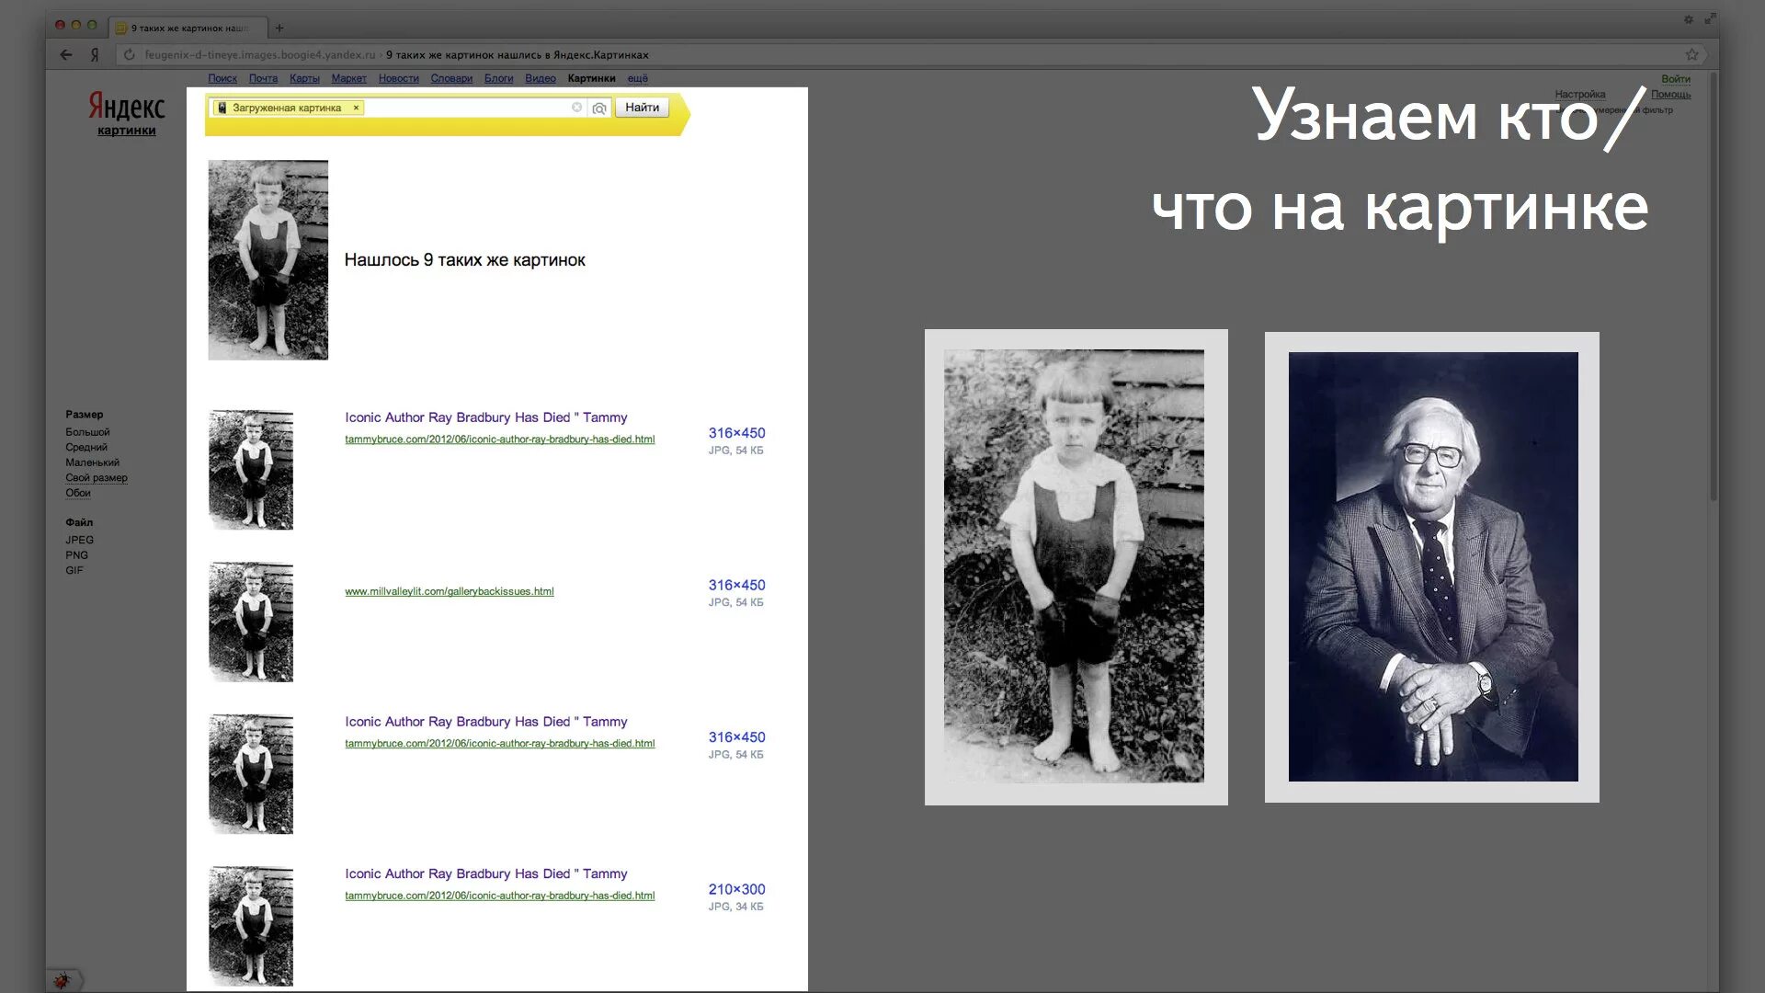The image size is (1765, 993).
Task: Open the millvalleylit.com gallery link
Action: pos(449,591)
